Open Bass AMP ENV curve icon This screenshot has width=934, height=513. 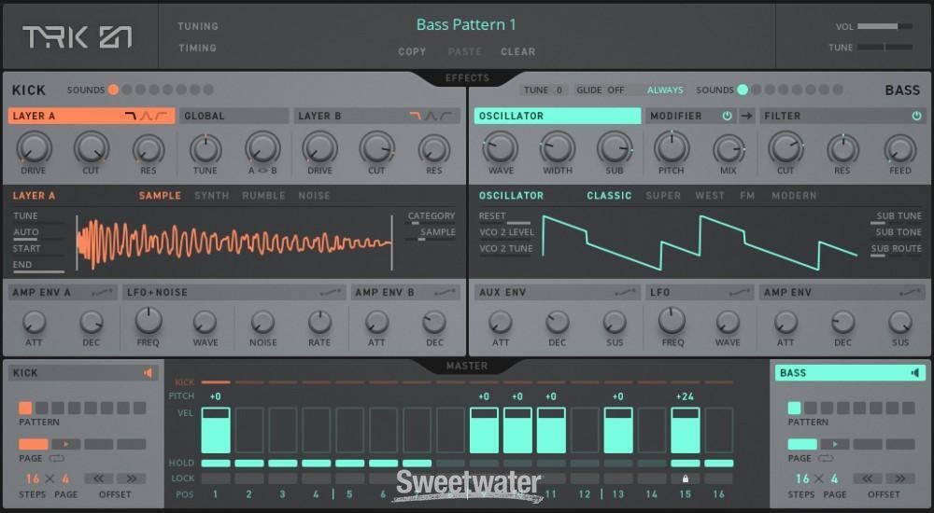click(910, 292)
